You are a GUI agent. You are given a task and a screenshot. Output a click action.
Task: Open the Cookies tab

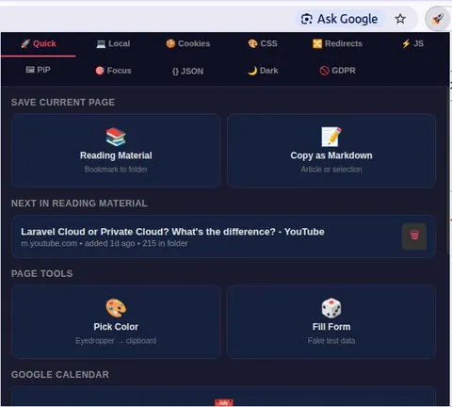click(x=188, y=43)
